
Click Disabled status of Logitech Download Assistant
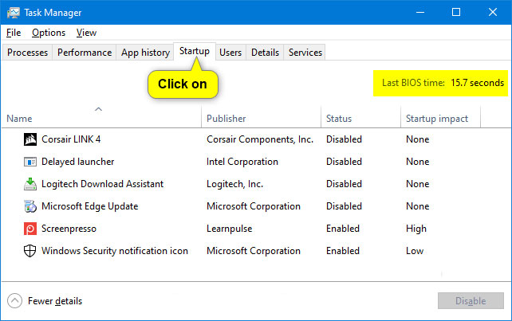pos(344,184)
